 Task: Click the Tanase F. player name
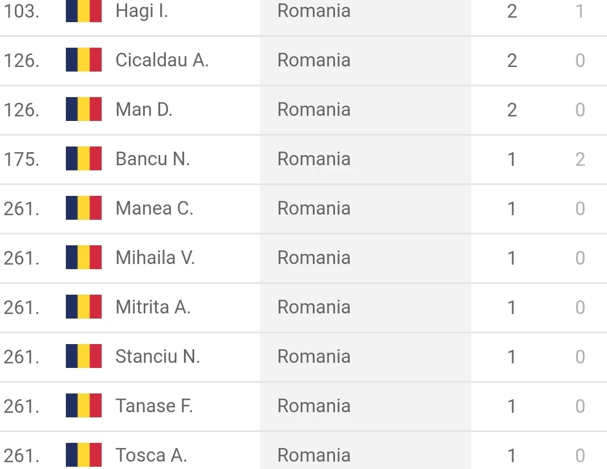tap(154, 406)
